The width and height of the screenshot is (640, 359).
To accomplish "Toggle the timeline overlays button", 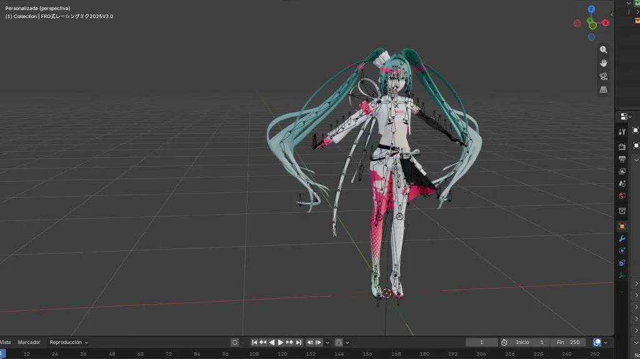I will 597,342.
